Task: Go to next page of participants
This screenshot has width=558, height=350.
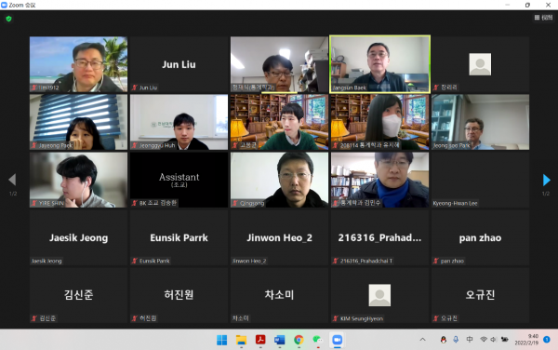Action: [546, 180]
